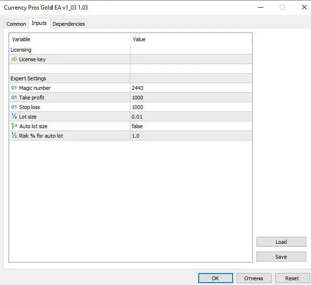Confirm settings with the OK button
Viewport: 311px width, 285px height.
[215, 278]
